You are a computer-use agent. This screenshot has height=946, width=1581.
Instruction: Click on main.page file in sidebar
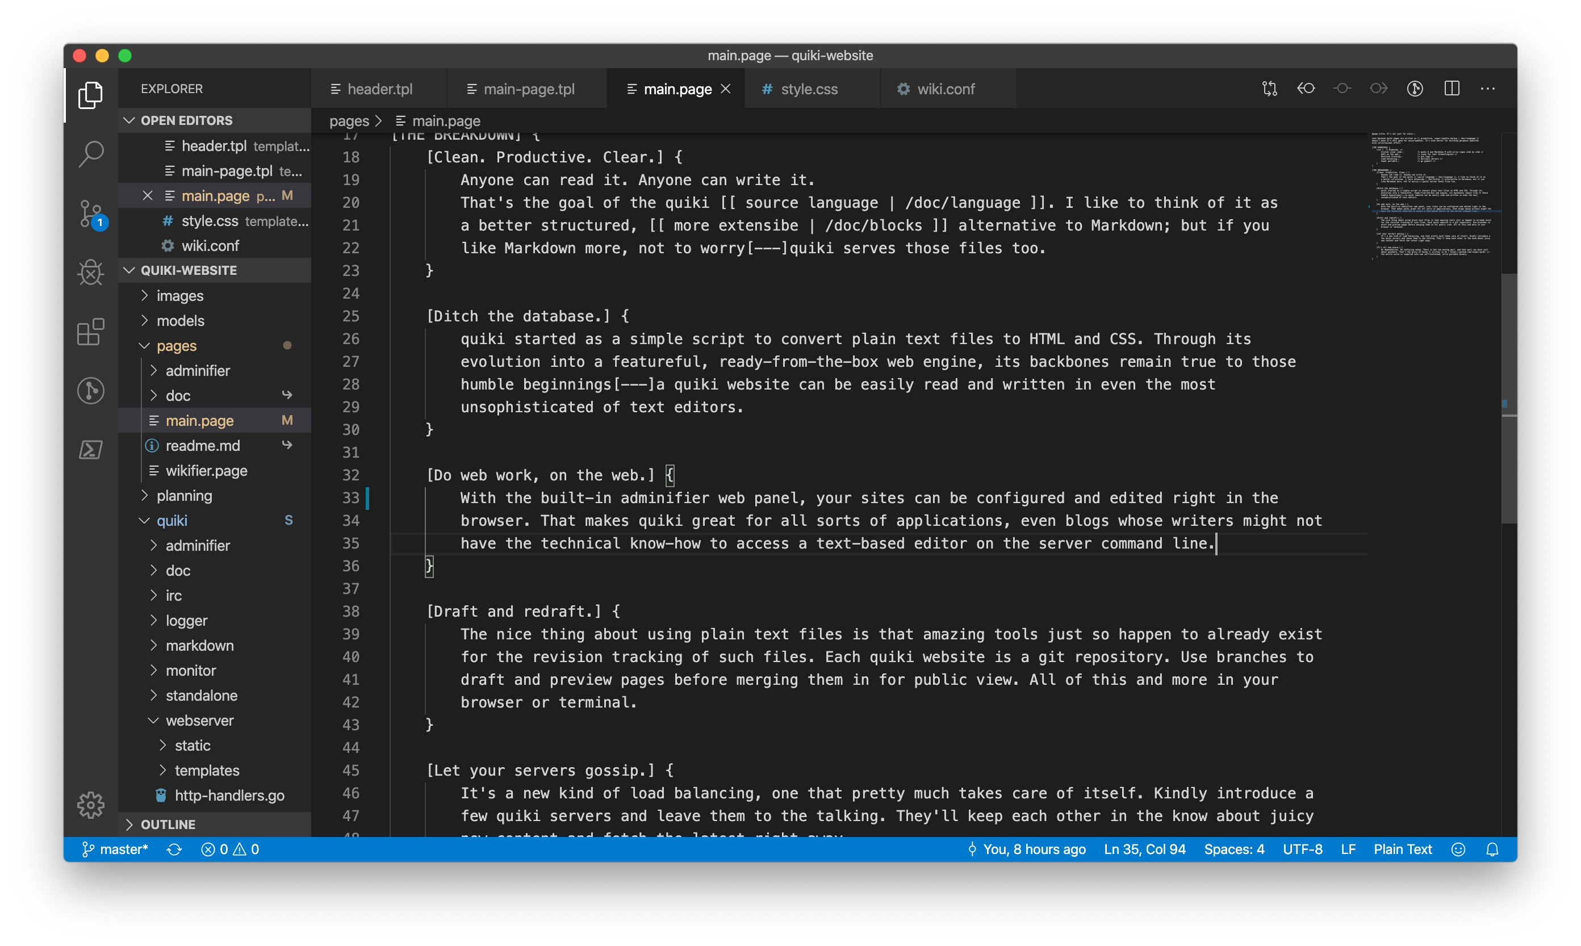click(199, 420)
